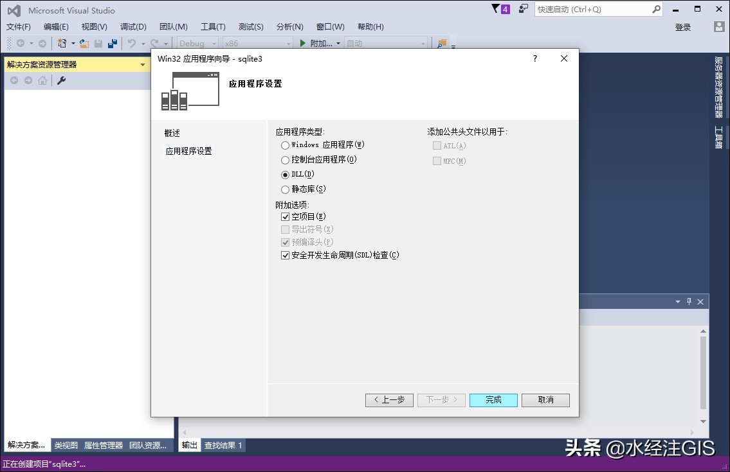Select the 控制台应用程序 radio button
The width and height of the screenshot is (730, 472).
pyautogui.click(x=285, y=160)
